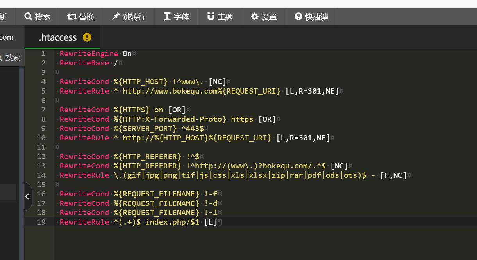Click the swap-arrows replace icon
The width and height of the screenshot is (477, 260).
71,17
